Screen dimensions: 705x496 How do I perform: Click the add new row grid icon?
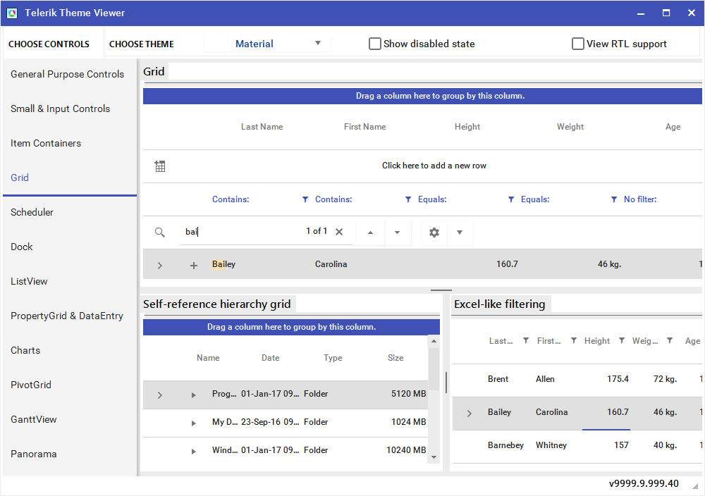point(160,166)
